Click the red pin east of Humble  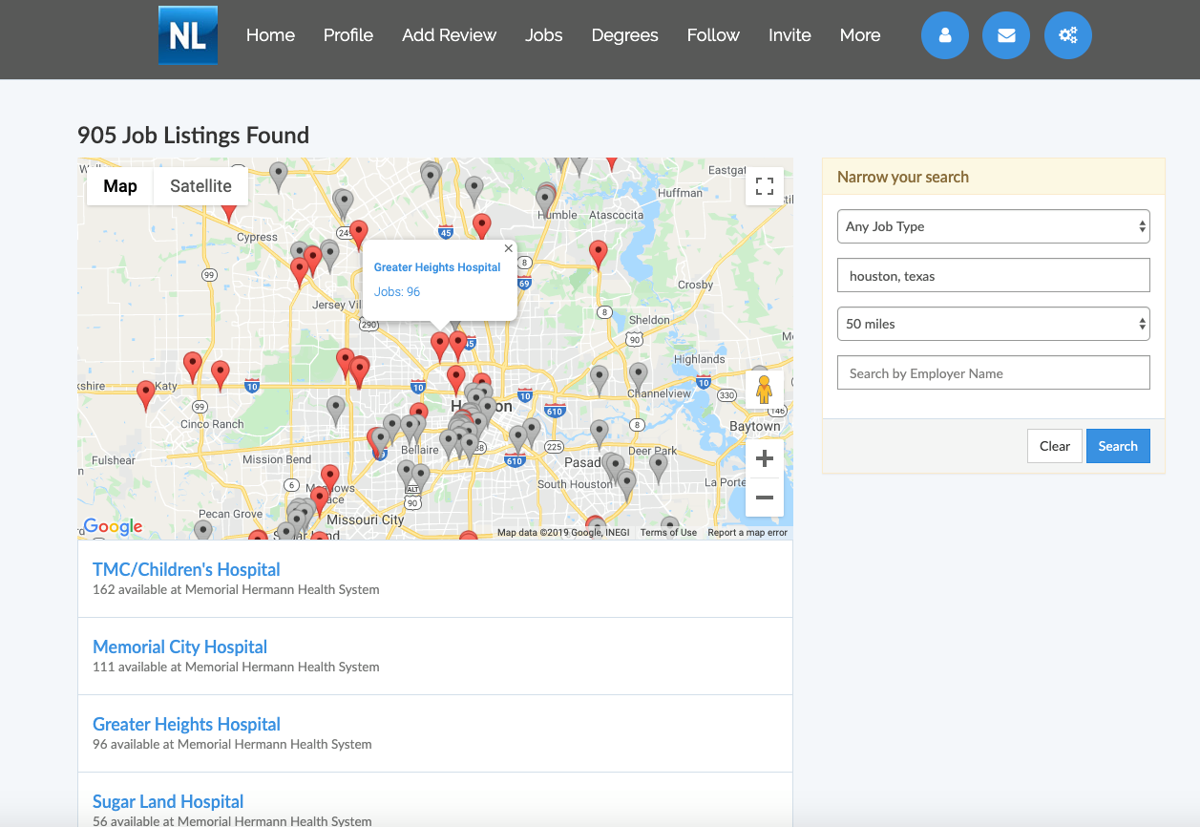(x=599, y=255)
